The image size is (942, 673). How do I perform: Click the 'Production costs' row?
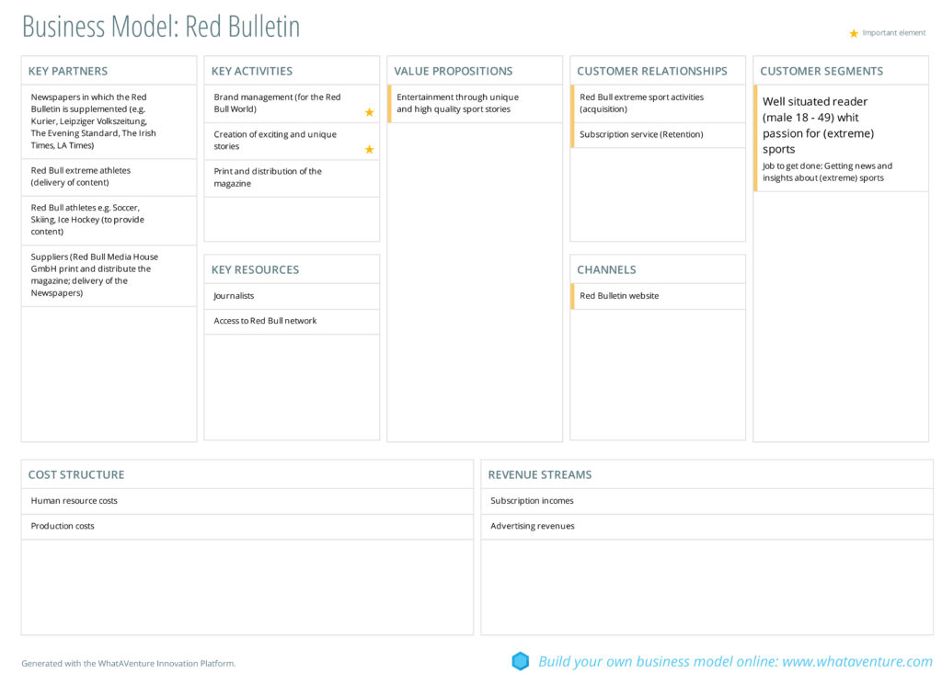coord(247,527)
